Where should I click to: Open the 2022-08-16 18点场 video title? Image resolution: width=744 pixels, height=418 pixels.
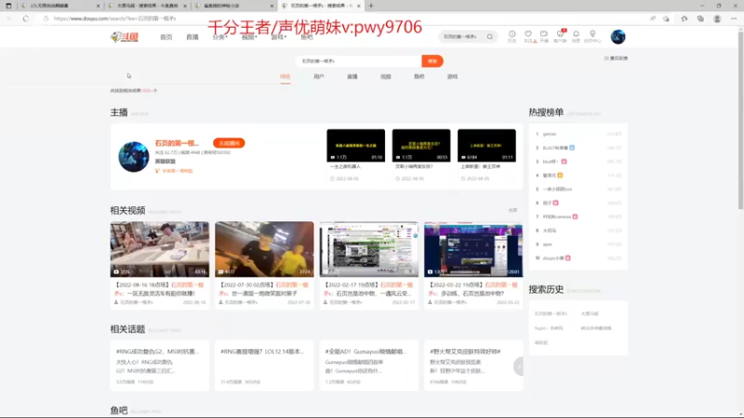[159, 289]
